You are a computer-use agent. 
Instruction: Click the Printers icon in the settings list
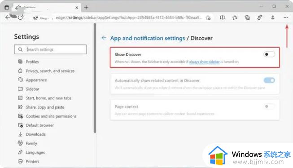tap(20, 161)
